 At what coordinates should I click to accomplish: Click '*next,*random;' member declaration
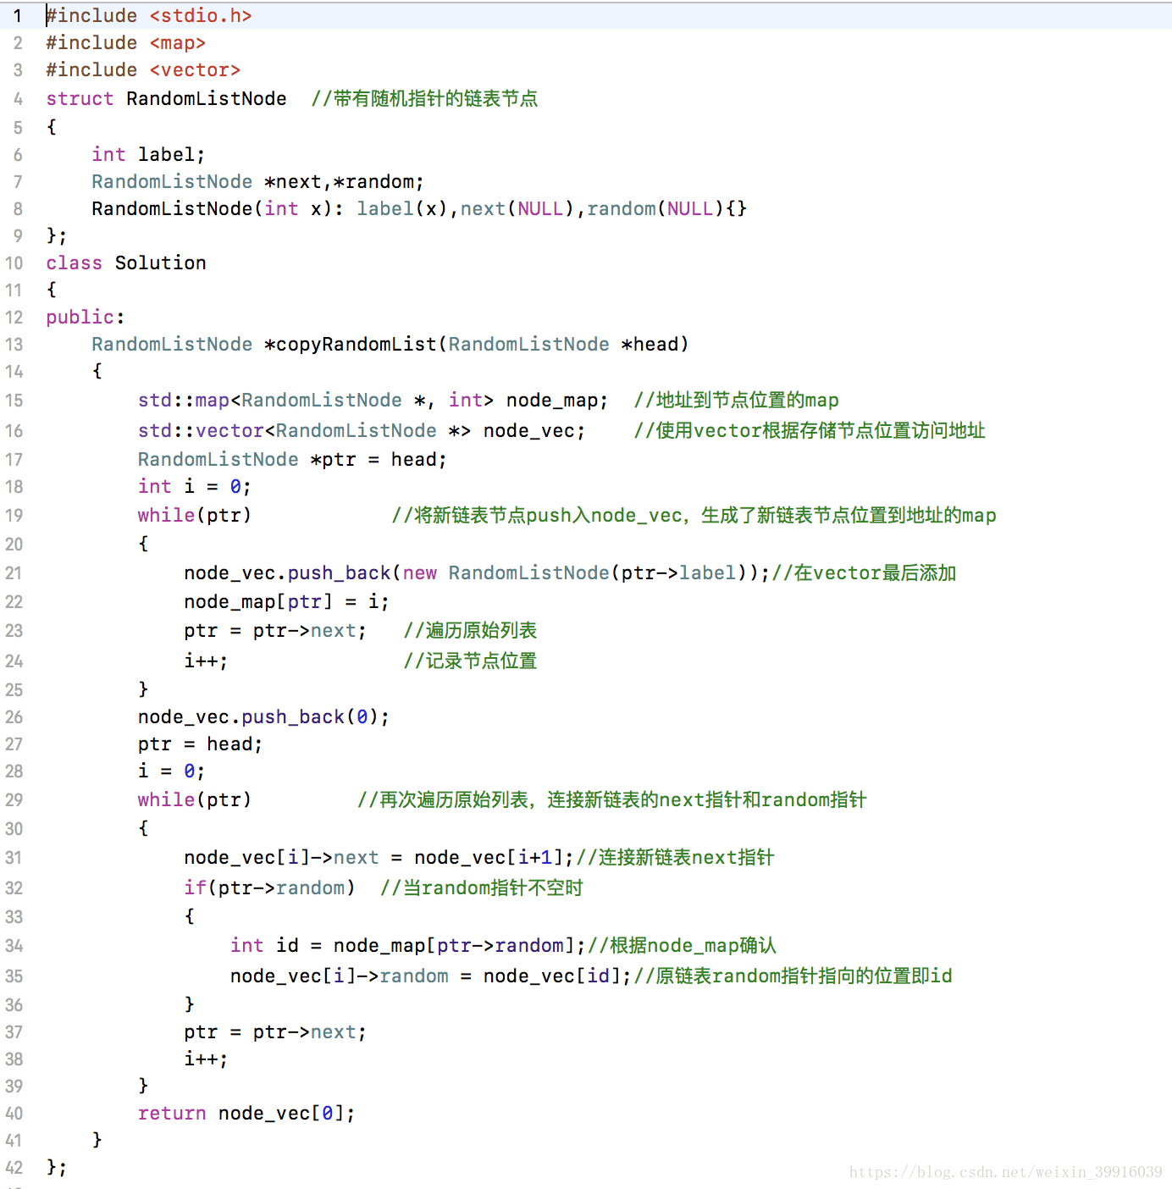click(x=344, y=182)
